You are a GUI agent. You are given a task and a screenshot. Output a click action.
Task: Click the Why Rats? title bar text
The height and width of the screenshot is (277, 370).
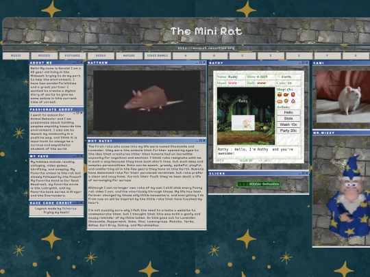[x=99, y=141]
